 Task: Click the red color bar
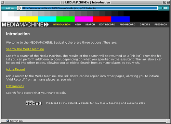102,19
